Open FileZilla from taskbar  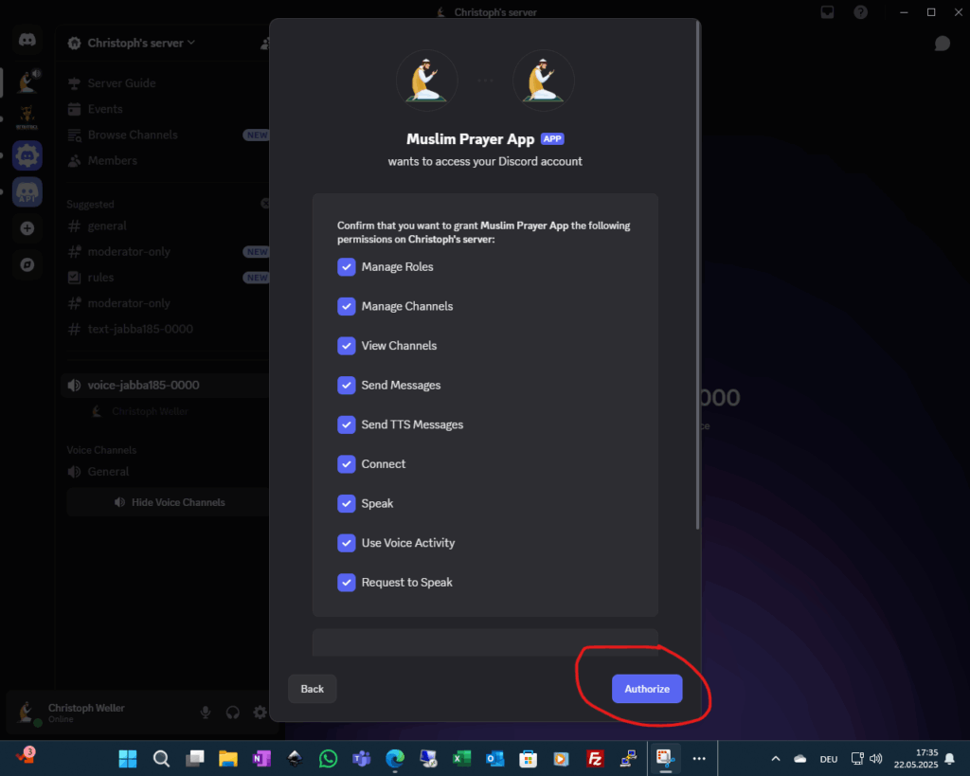click(x=595, y=759)
